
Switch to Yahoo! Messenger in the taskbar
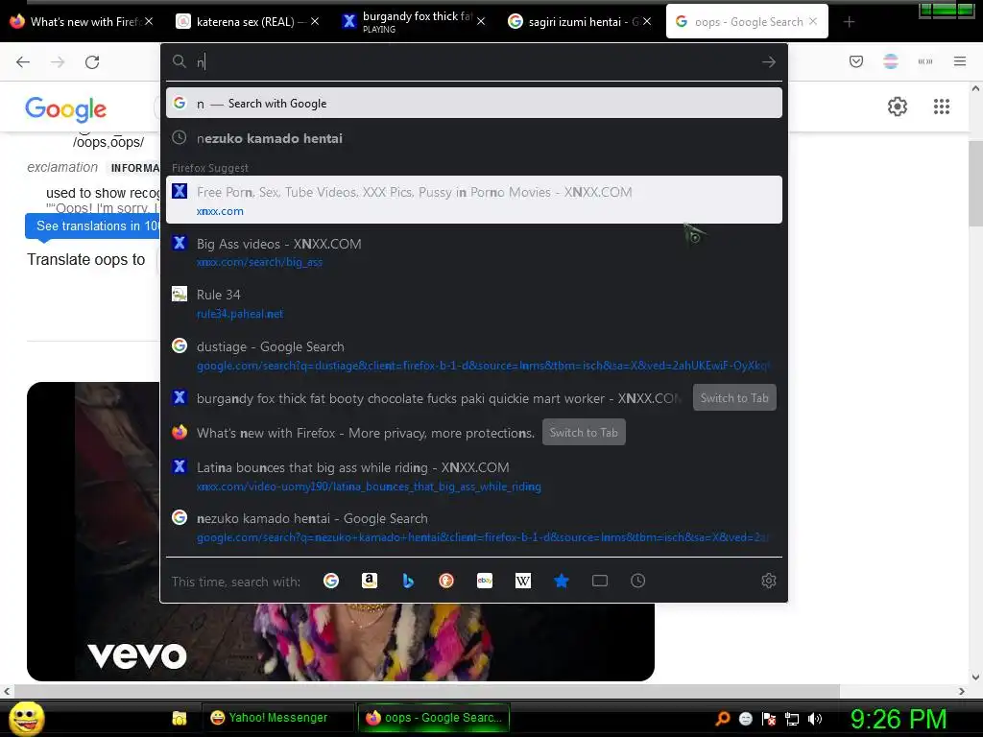coord(277,718)
